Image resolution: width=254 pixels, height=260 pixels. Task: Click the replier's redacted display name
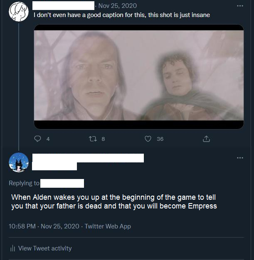pos(88,158)
